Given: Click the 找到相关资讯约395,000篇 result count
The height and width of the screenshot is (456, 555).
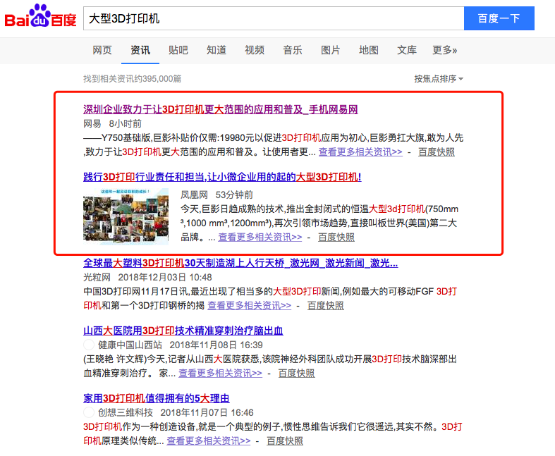Looking at the screenshot, I should pos(133,78).
